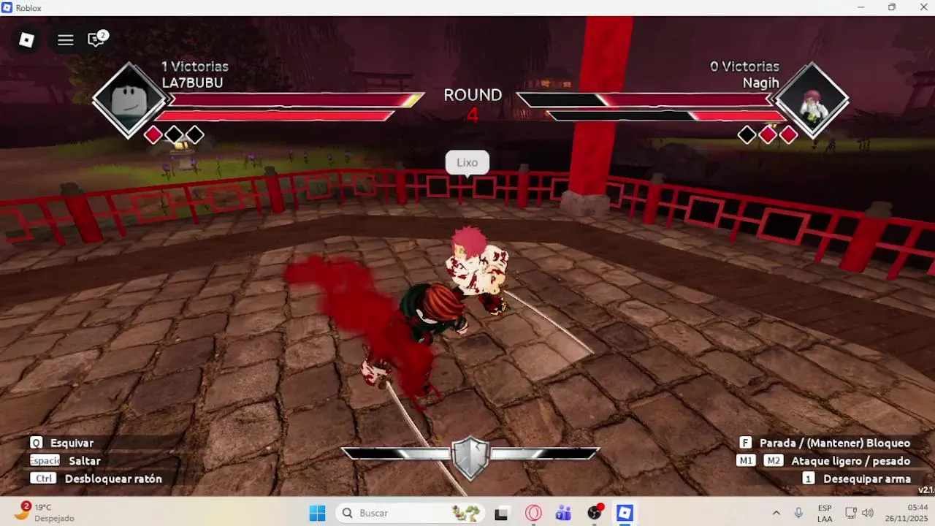Open the Roblox logo menu

(27, 40)
